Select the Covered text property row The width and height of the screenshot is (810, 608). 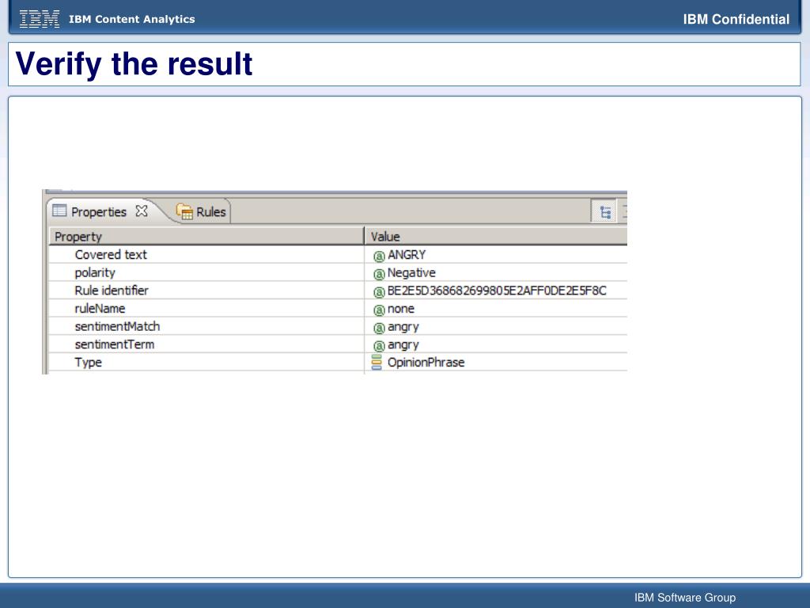point(338,254)
